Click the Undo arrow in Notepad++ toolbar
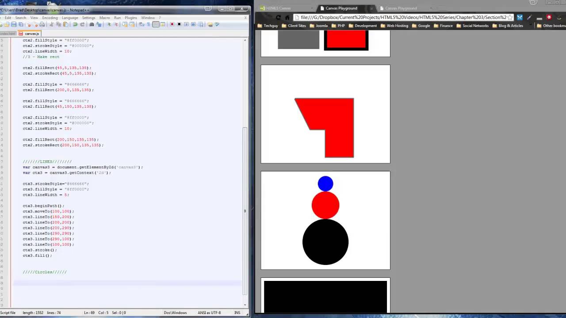Image resolution: width=566 pixels, height=318 pixels. point(75,24)
